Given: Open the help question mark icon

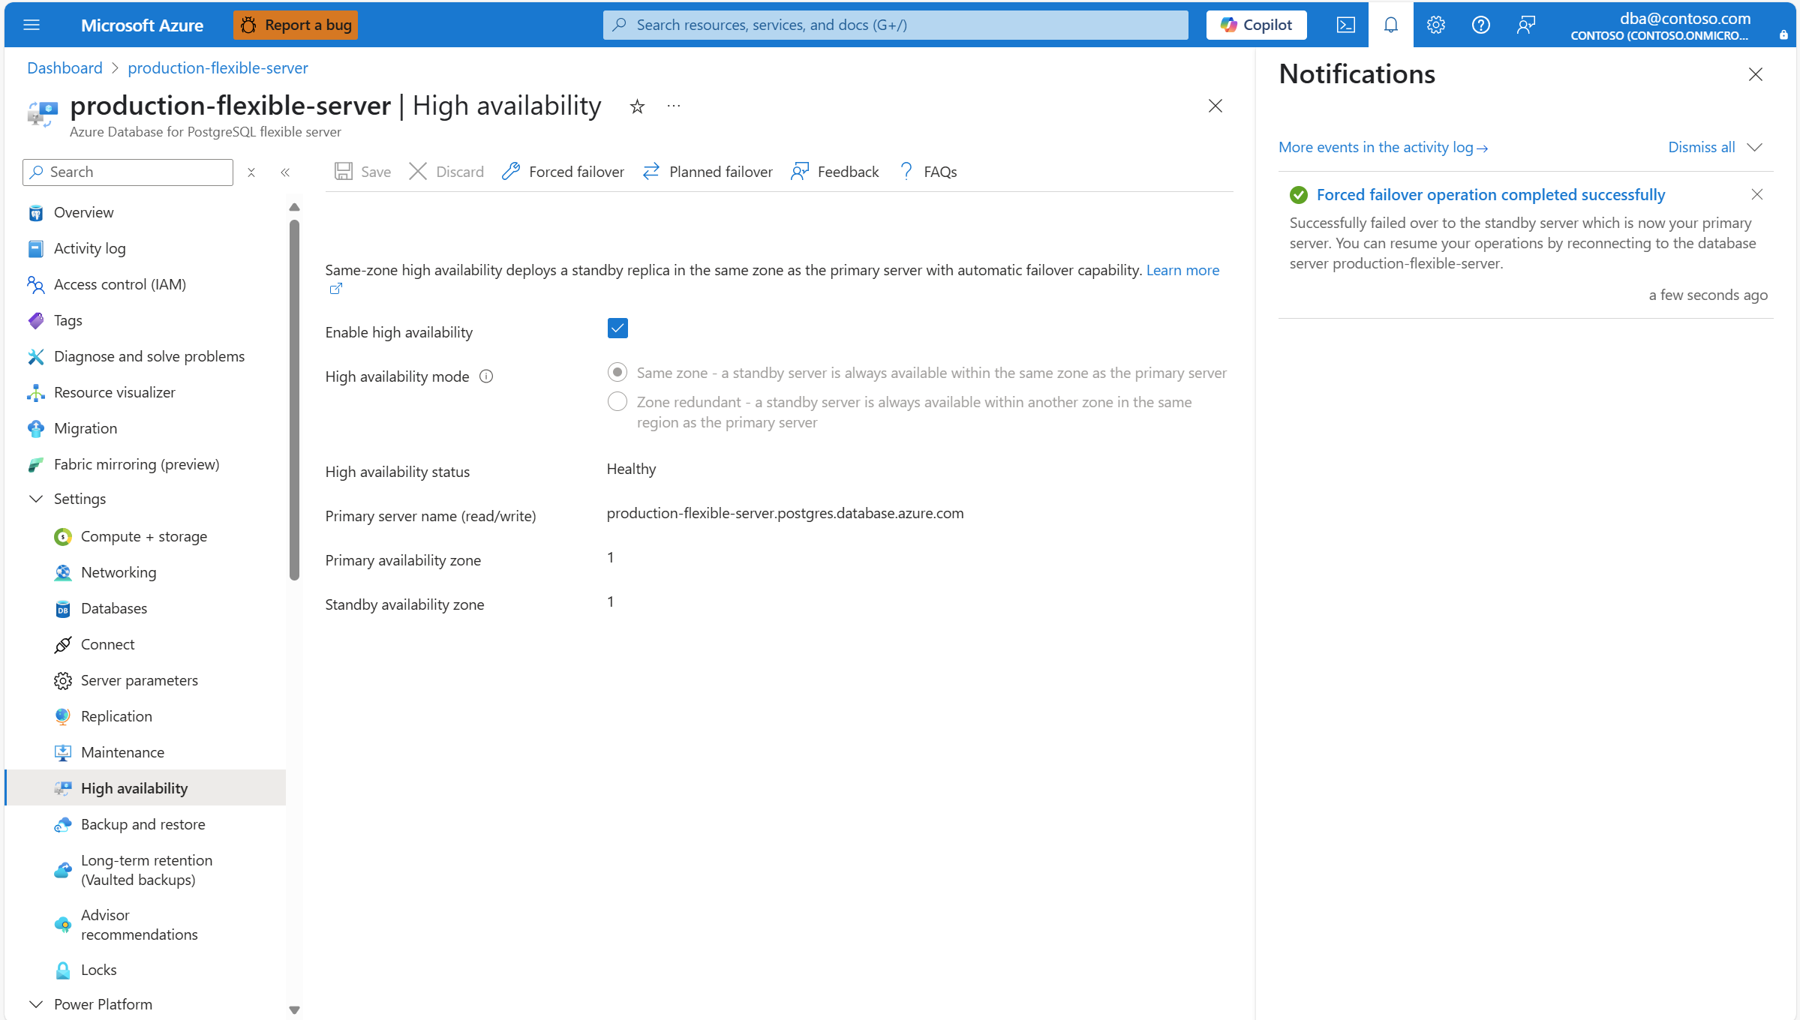Looking at the screenshot, I should coord(1481,25).
